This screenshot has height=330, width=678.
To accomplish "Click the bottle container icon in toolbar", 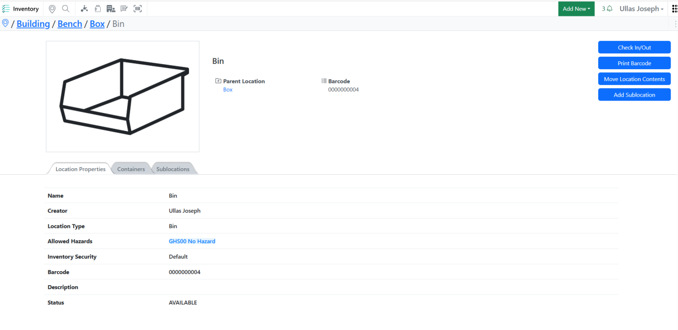I will pyautogui.click(x=98, y=8).
